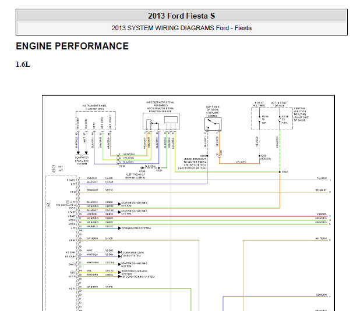This screenshot has height=311, width=353.
Task: Click the 'VBATT' pin label
Action: click(72, 216)
